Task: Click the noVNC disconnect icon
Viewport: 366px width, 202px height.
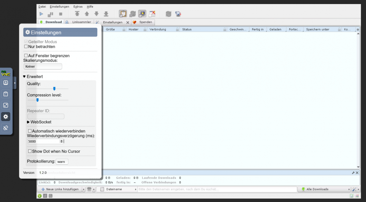Action: (x=5, y=128)
